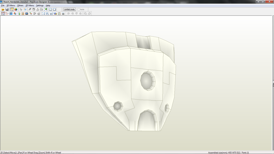Select the Input Text T tool

coord(23,14)
